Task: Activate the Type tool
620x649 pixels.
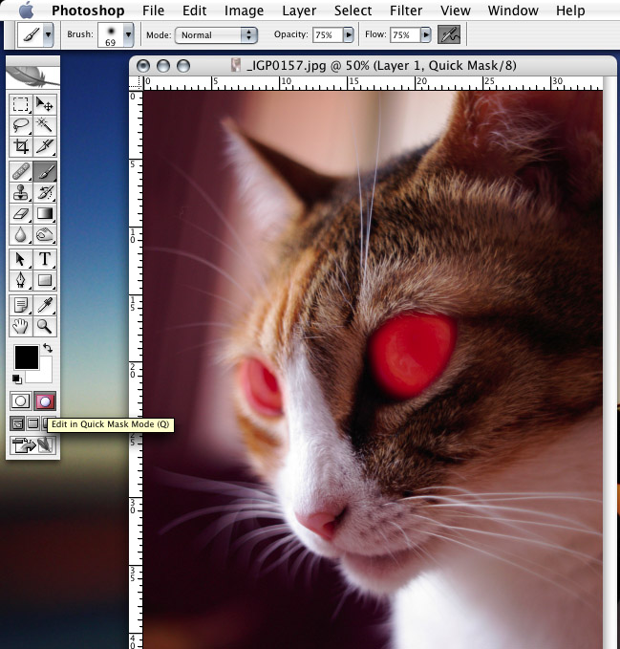Action: point(45,259)
